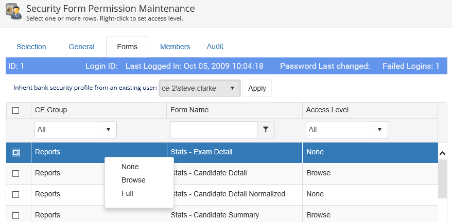Switch to the Members tab
This screenshot has height=222, width=452.
tap(175, 47)
